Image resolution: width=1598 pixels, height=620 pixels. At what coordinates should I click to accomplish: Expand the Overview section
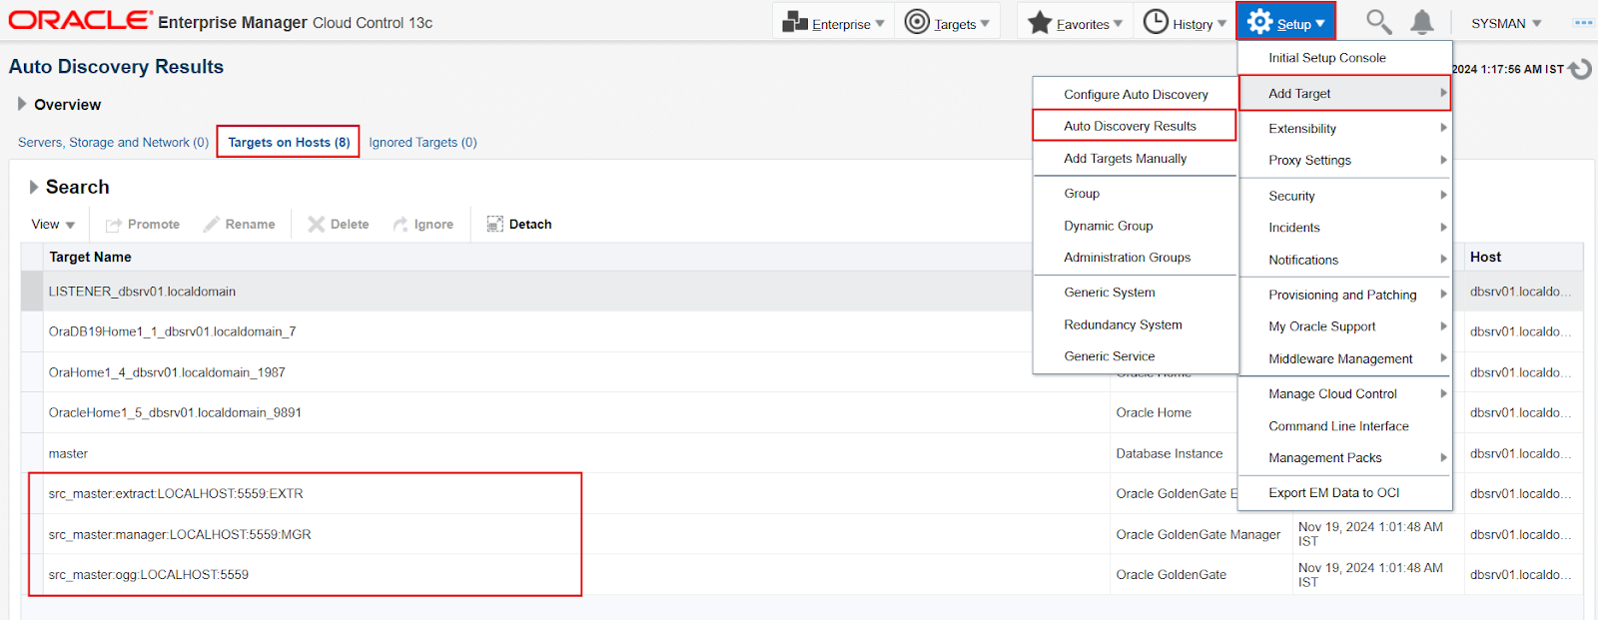click(22, 104)
